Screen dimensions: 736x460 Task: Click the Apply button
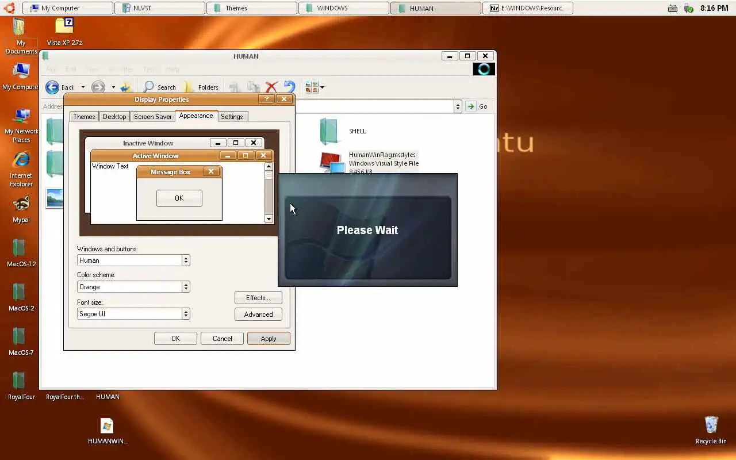click(269, 339)
